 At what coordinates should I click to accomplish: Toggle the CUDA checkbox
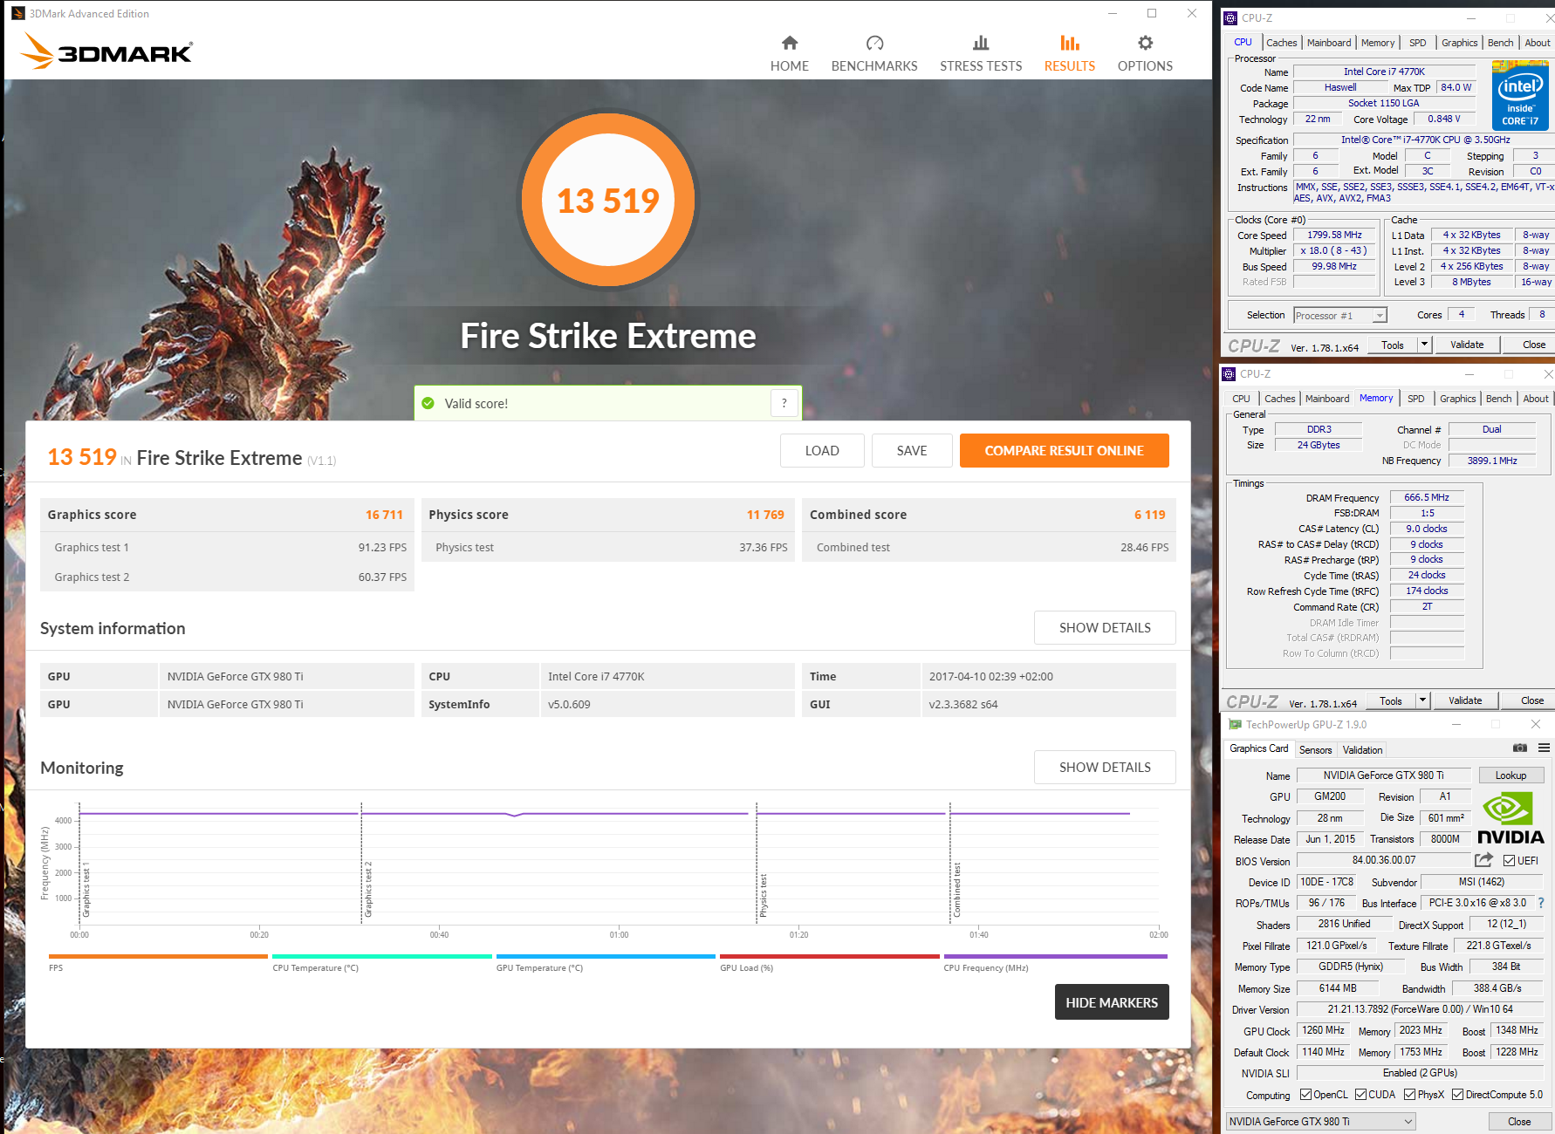pos(1360,1095)
